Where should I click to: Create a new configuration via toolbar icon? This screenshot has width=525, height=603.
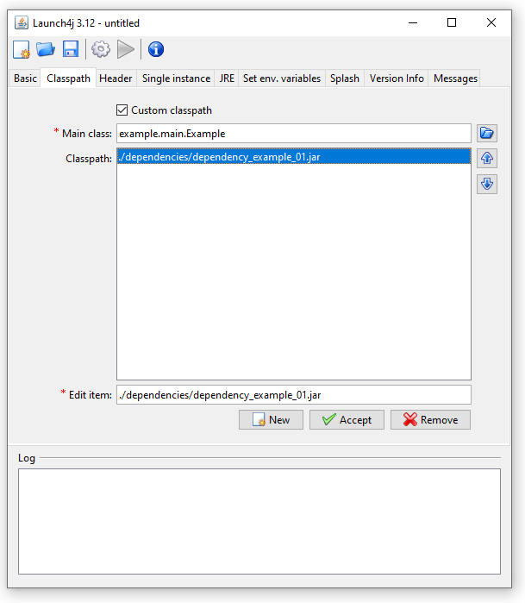point(22,50)
